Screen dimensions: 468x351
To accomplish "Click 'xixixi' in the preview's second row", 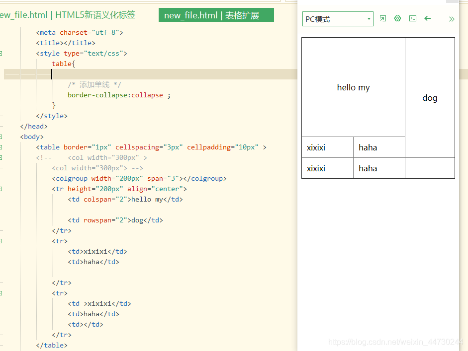I will pyautogui.click(x=316, y=147).
